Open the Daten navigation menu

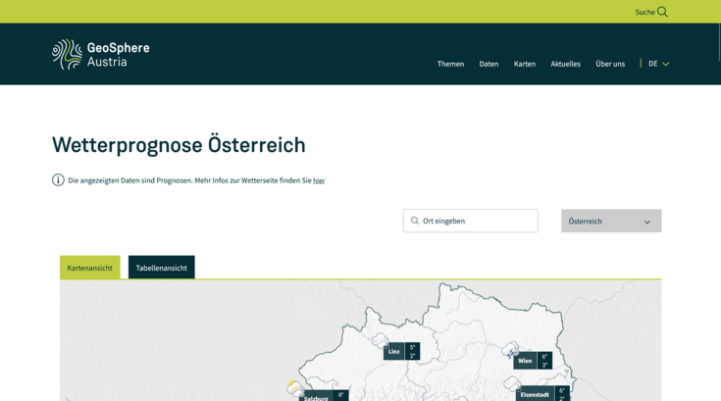click(489, 64)
